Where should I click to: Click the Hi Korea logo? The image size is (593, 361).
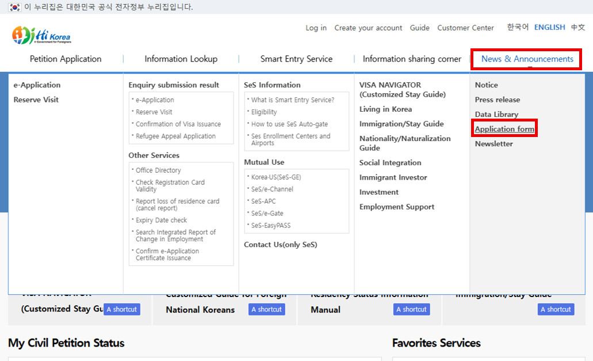click(41, 35)
